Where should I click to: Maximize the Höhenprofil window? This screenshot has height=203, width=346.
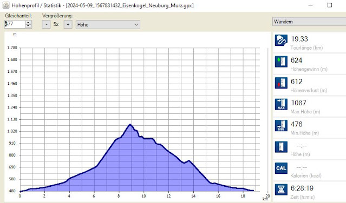pyautogui.click(x=330, y=5)
